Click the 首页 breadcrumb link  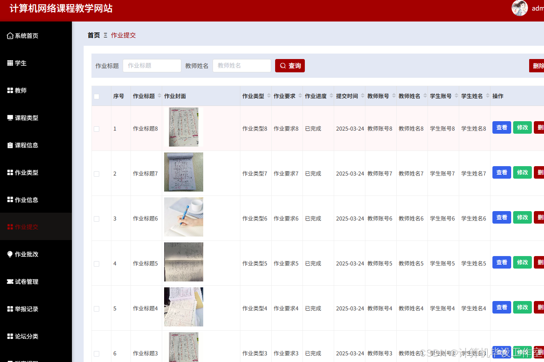[x=94, y=35]
